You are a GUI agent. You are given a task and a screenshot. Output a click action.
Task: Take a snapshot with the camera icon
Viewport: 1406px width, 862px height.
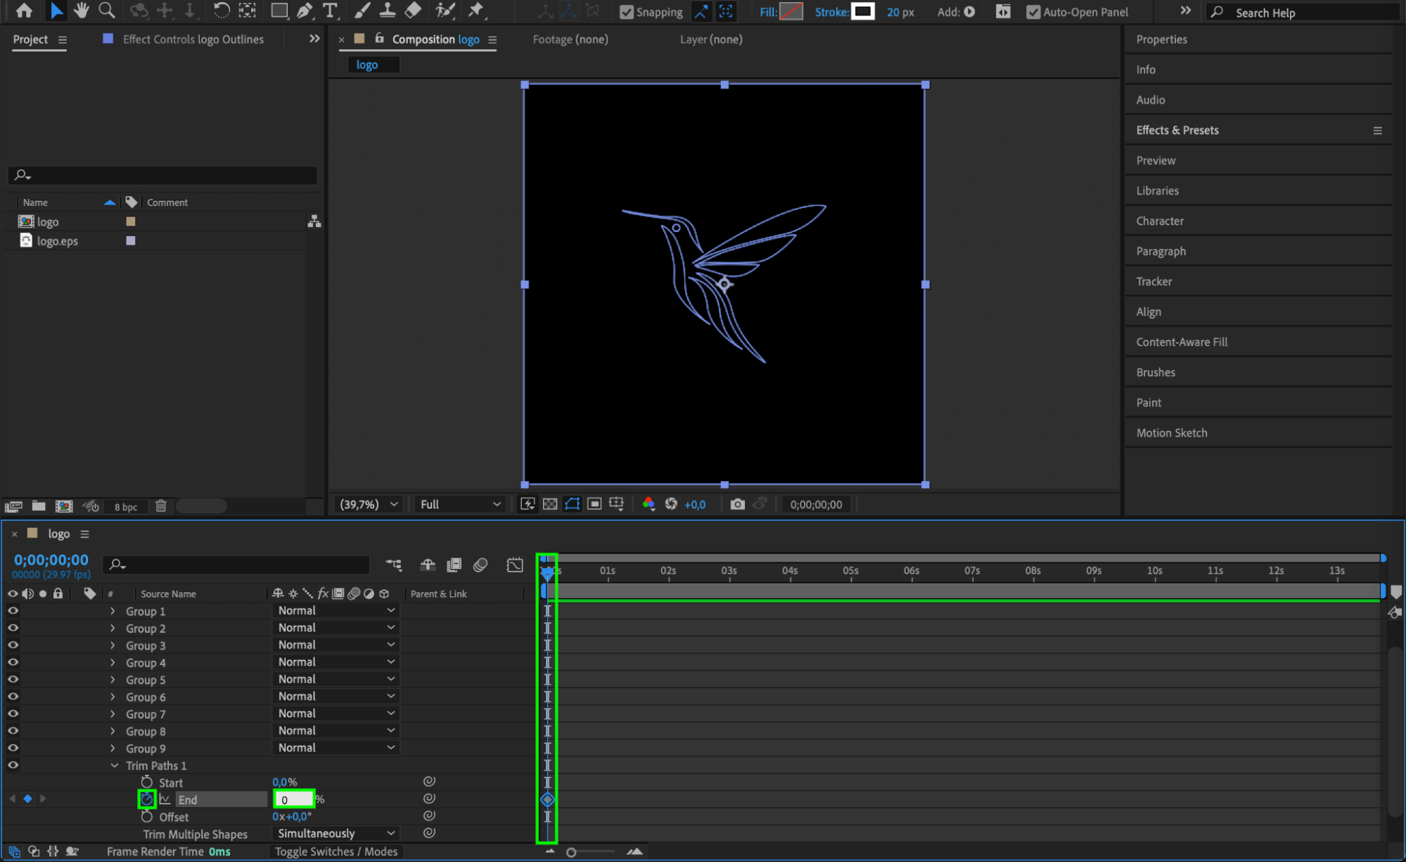[x=737, y=504]
